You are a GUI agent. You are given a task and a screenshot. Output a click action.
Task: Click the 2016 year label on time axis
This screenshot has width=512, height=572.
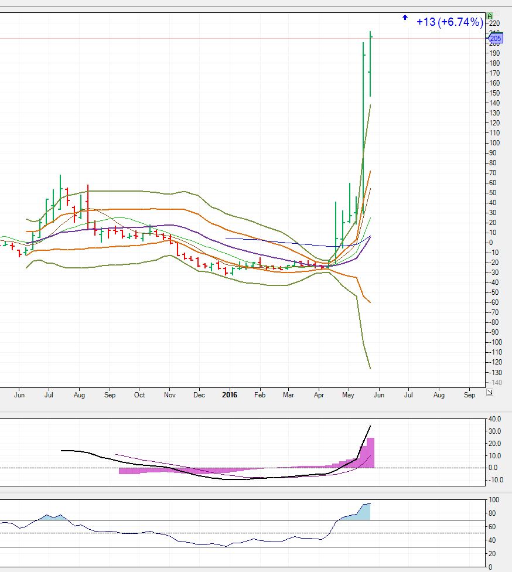coord(229,395)
